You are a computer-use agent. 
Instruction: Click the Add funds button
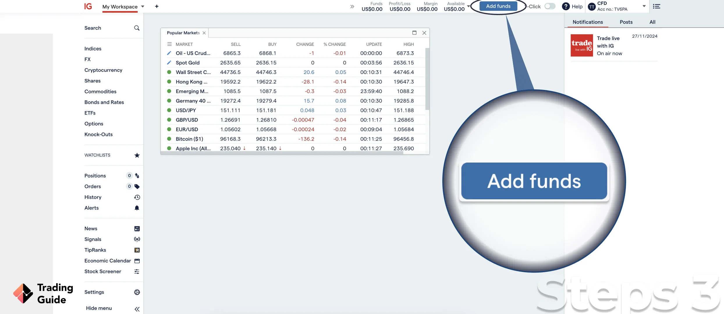498,6
